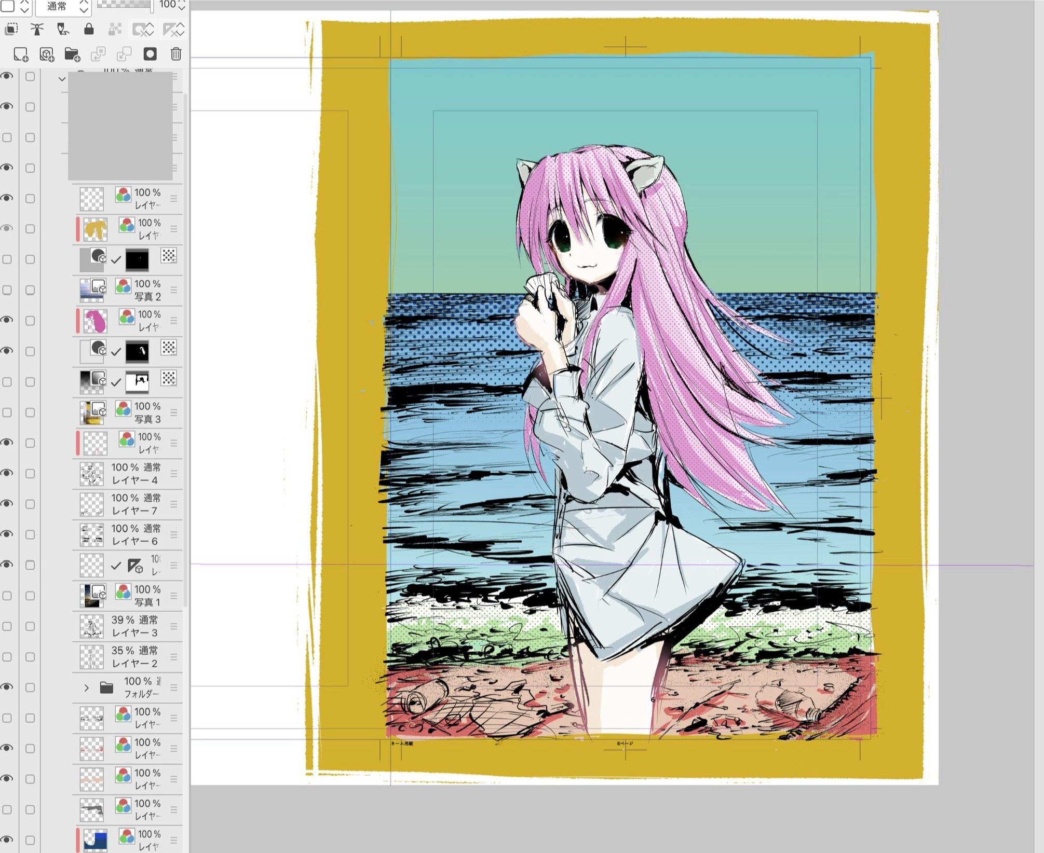This screenshot has width=1044, height=853.
Task: Expand the フォルダー layer folder
Action: 87,687
